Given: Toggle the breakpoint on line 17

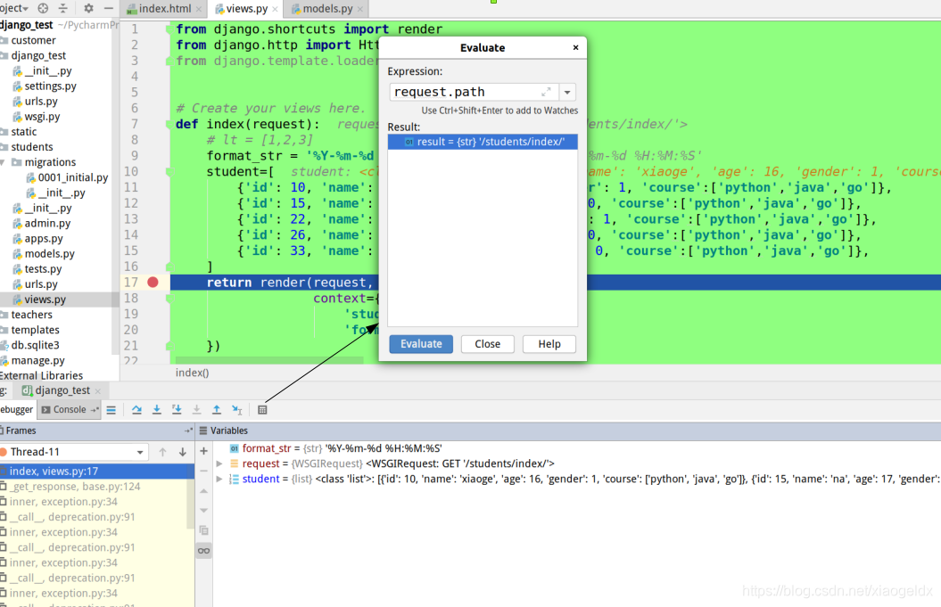Looking at the screenshot, I should [x=153, y=282].
